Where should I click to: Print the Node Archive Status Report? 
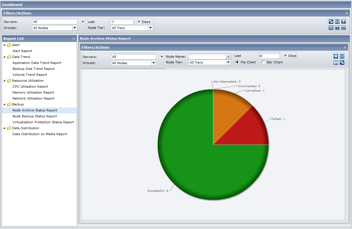(336, 56)
